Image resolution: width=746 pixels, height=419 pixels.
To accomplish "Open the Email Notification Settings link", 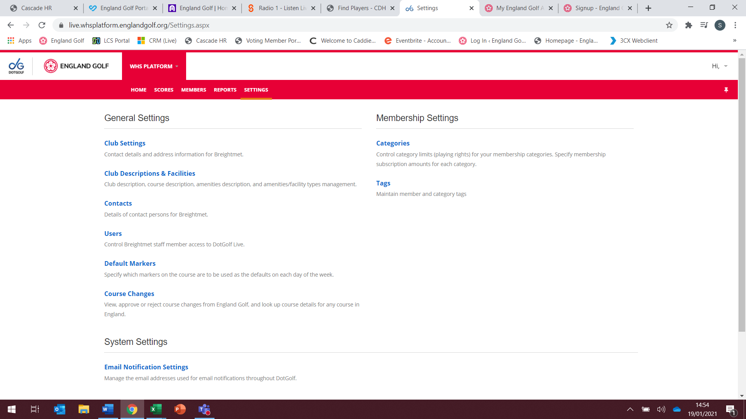I will 146,367.
